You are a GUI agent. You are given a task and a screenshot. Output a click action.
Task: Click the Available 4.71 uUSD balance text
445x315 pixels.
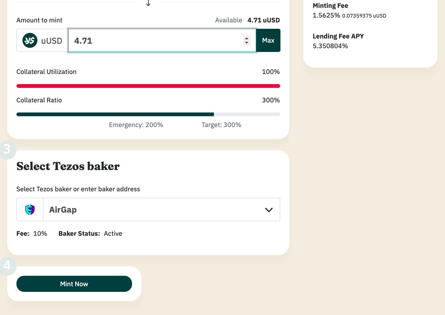pyautogui.click(x=247, y=20)
